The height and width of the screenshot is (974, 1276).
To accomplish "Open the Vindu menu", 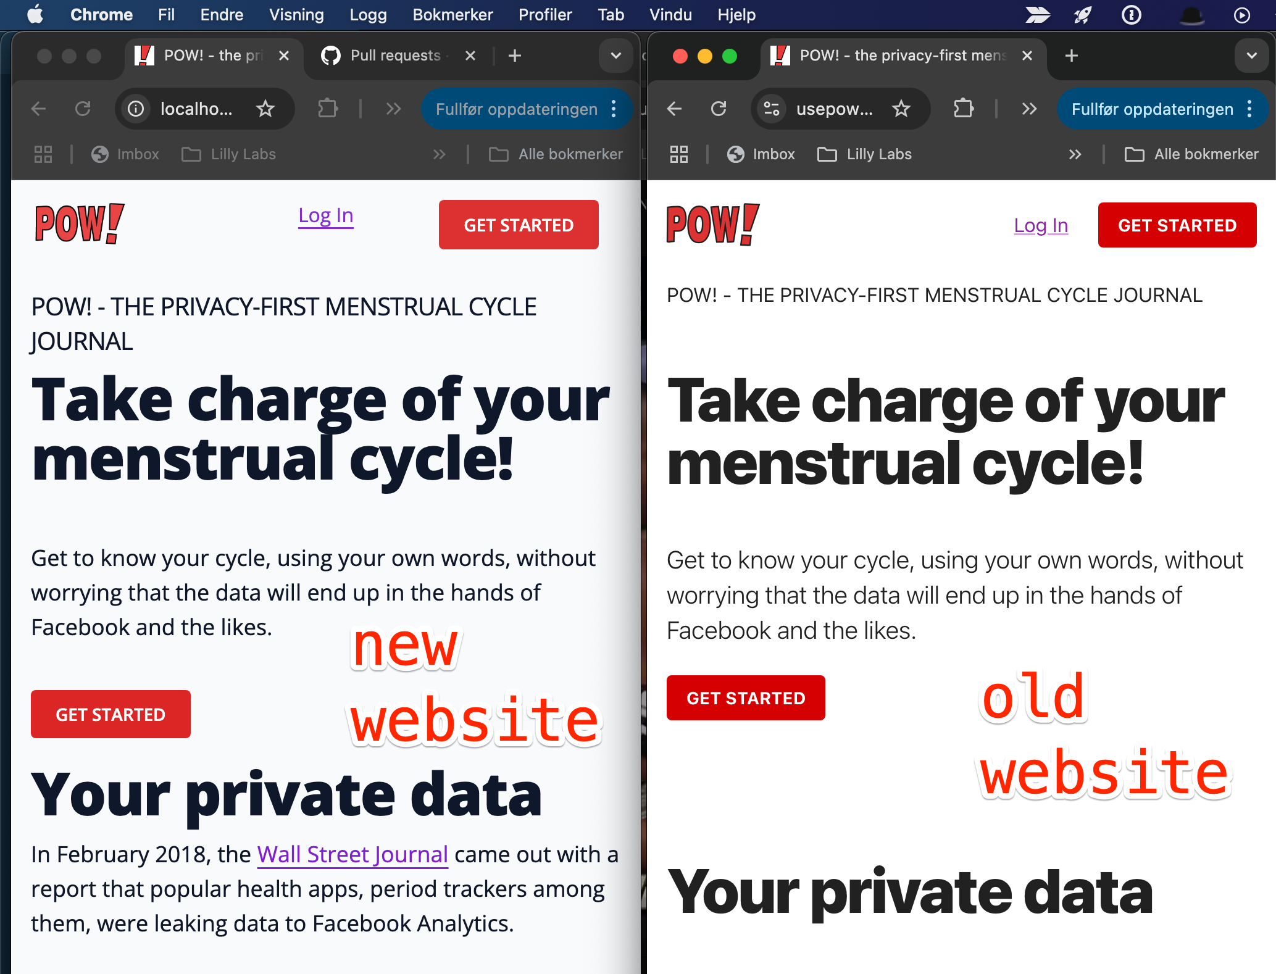I will (x=670, y=14).
